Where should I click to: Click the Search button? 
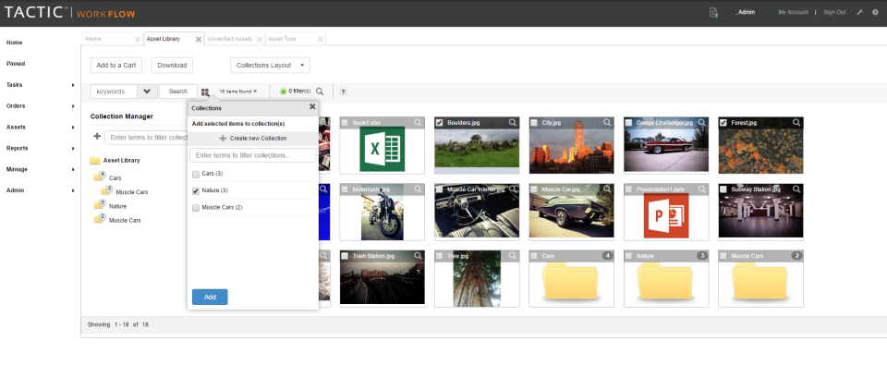(178, 91)
